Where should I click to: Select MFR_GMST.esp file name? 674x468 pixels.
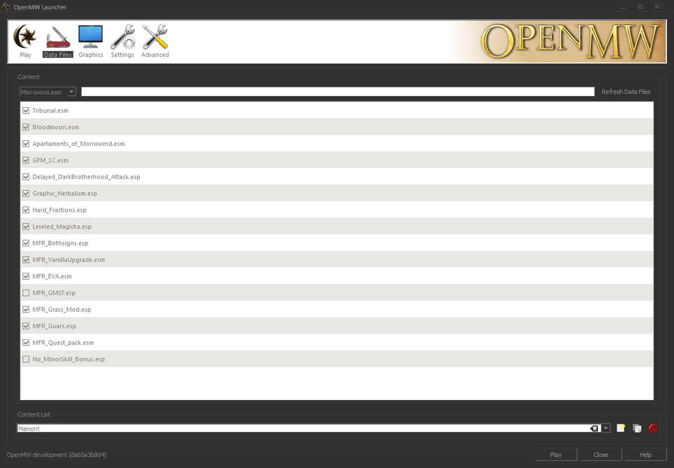pyautogui.click(x=54, y=292)
